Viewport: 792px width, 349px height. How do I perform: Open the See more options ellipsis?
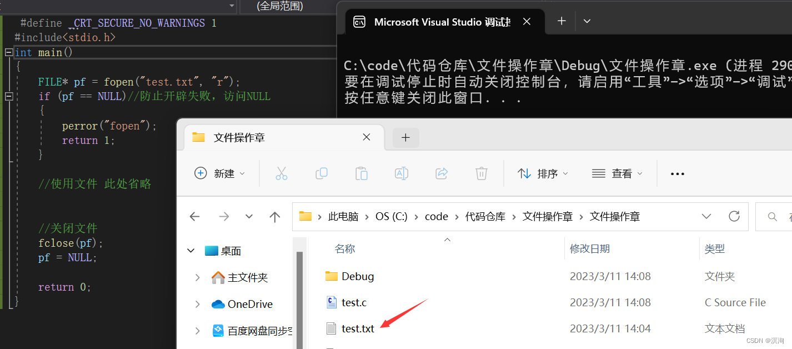click(677, 173)
